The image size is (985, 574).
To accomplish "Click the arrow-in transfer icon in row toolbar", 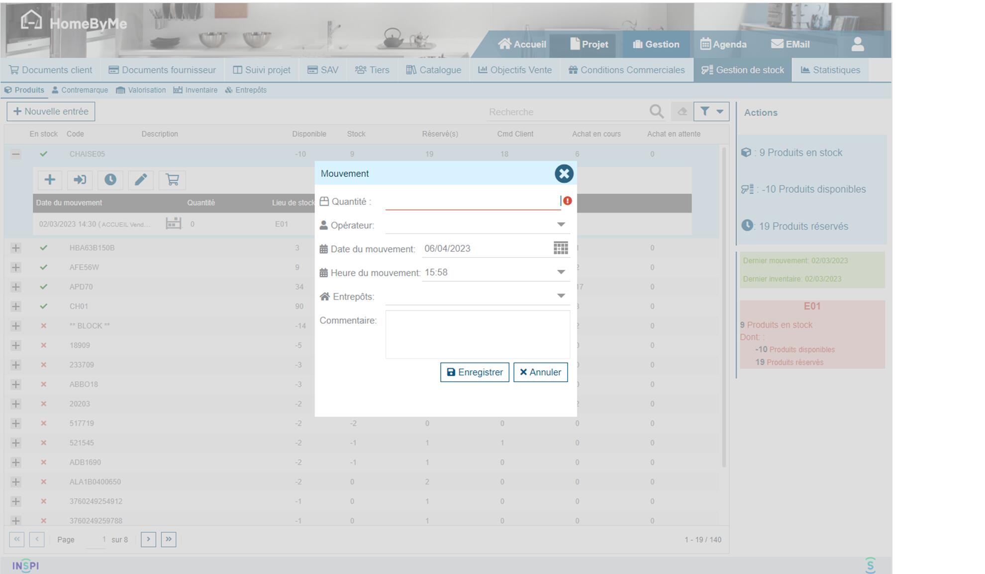I will [80, 180].
